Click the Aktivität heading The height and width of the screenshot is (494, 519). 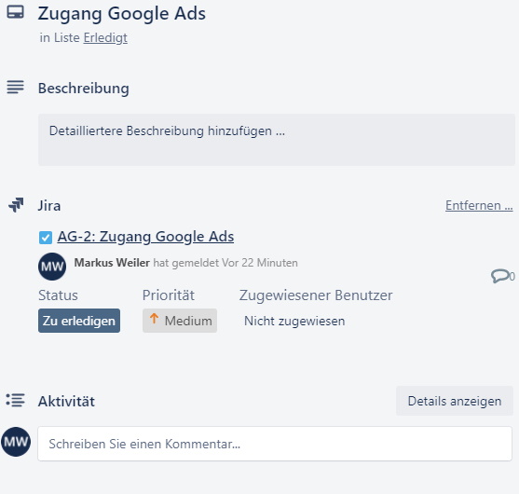(x=66, y=402)
